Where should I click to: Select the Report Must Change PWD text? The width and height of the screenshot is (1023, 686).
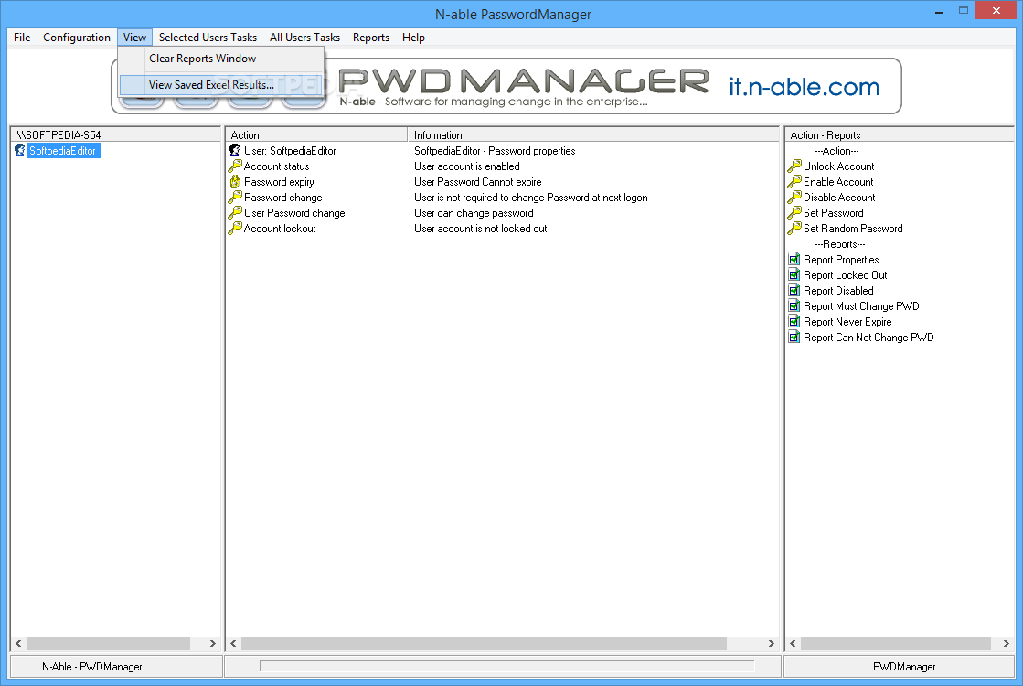(x=861, y=306)
